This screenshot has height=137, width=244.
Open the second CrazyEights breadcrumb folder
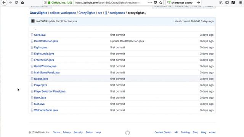[x=87, y=13]
